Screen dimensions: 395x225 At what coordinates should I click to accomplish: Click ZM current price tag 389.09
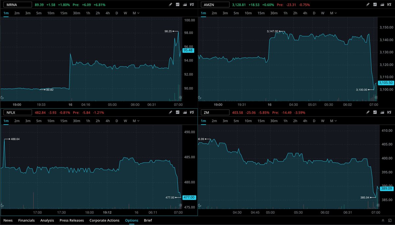click(x=386, y=189)
